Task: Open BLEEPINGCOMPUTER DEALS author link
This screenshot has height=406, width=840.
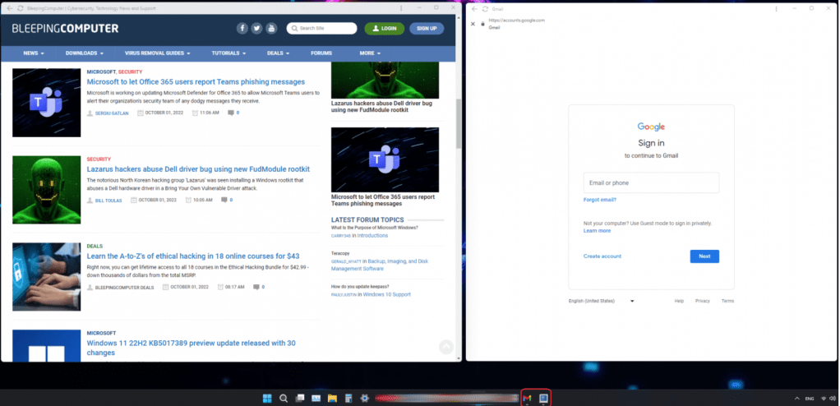Action: [x=124, y=288]
